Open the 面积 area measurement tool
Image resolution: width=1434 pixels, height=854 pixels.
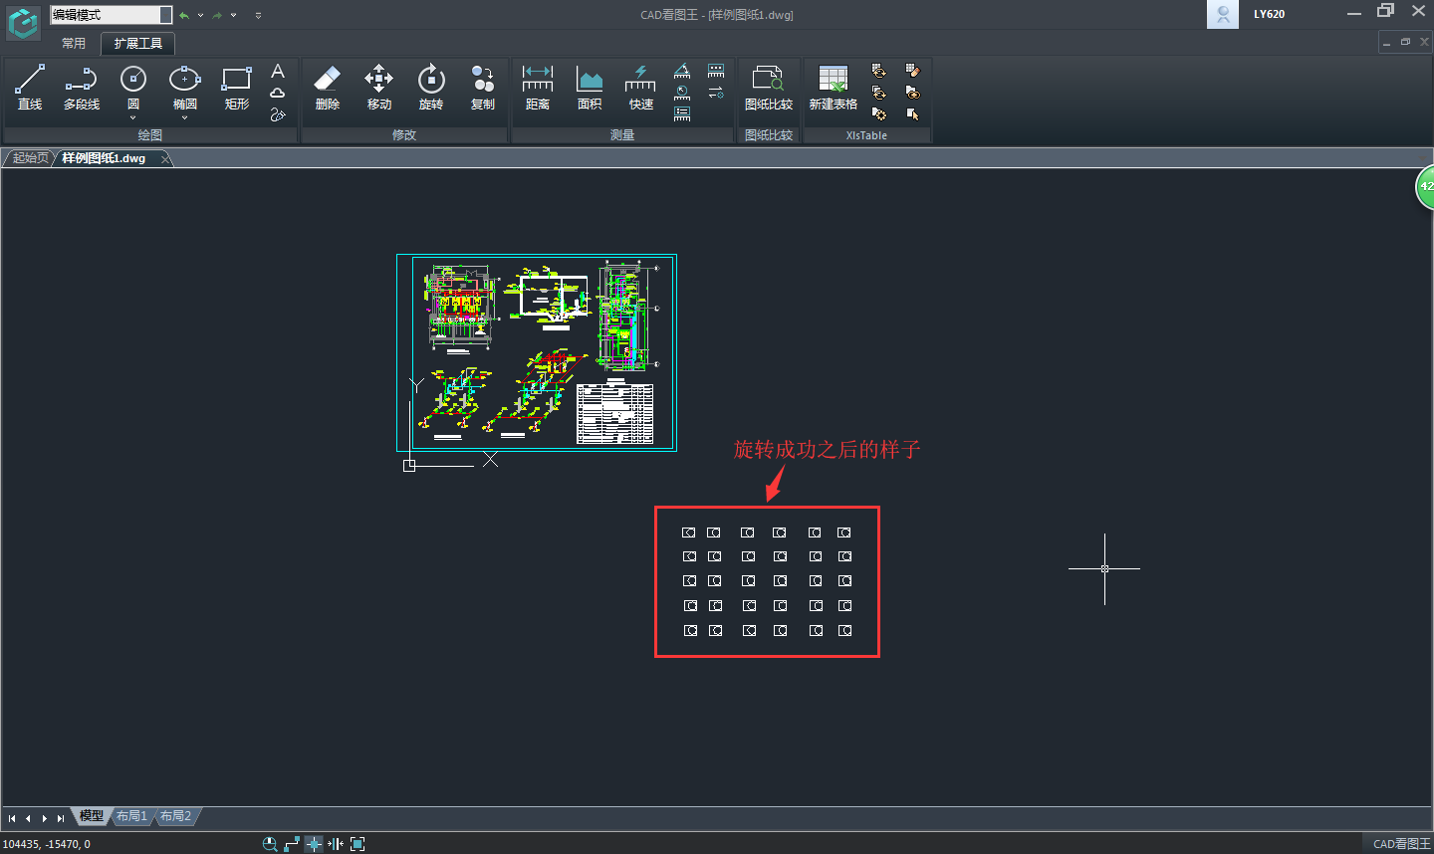[x=589, y=87]
